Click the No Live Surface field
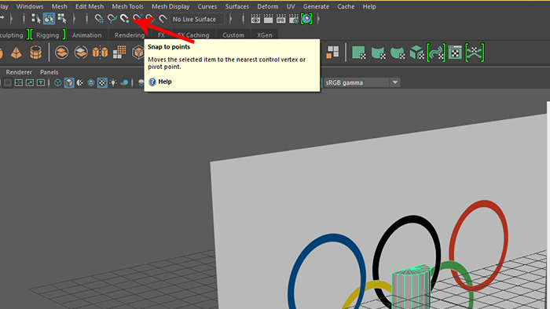This screenshot has width=550, height=309. (x=196, y=19)
